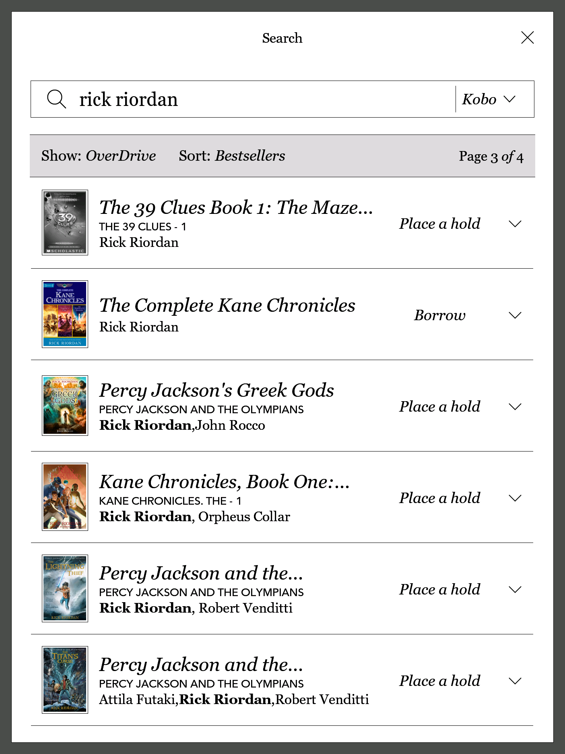Viewport: 565px width, 754px height.
Task: Expand options for Percy Jackson's Greek Gods
Action: pyautogui.click(x=515, y=406)
